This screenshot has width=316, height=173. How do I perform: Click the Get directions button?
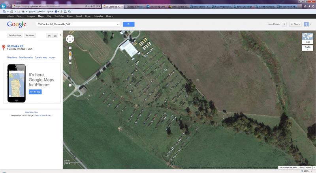[x=15, y=35]
